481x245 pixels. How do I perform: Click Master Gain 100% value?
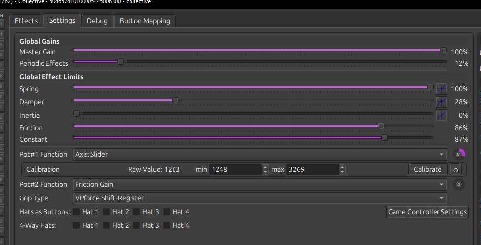[460, 52]
